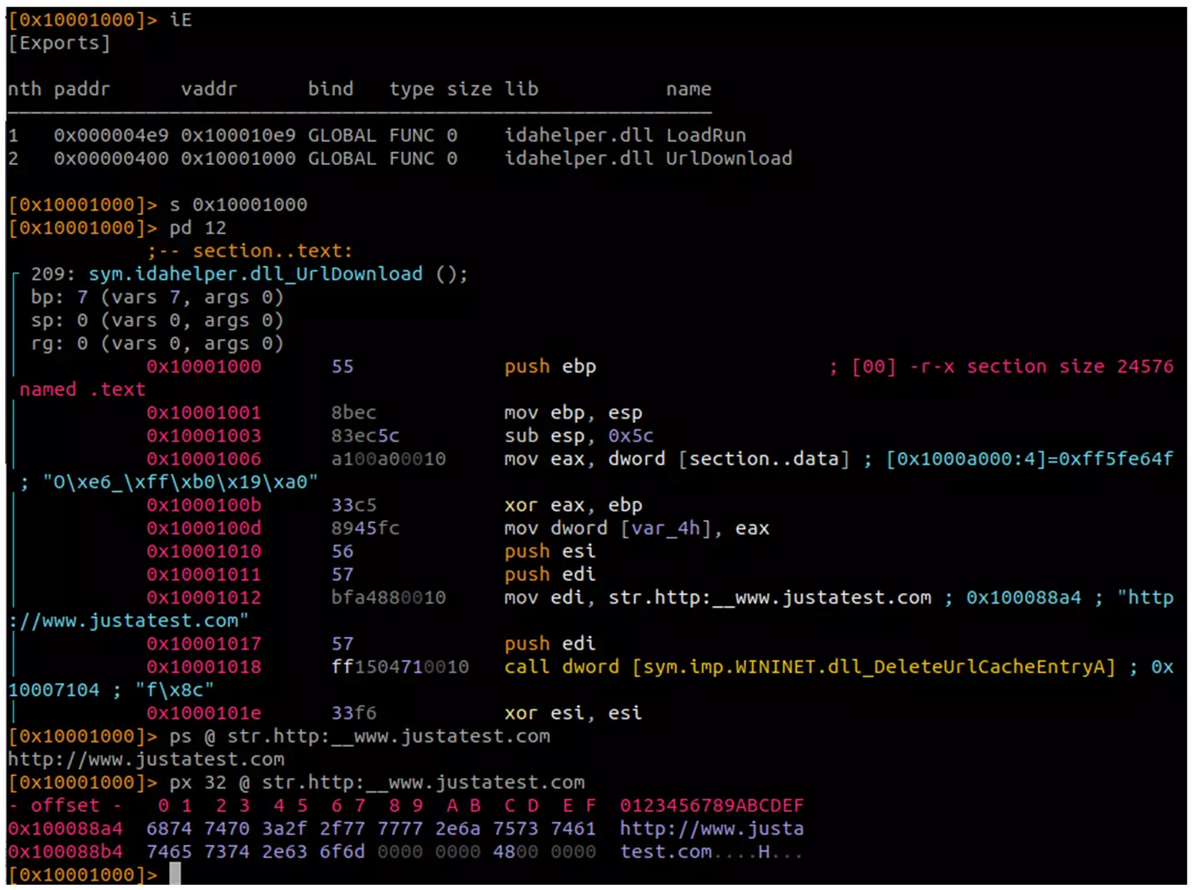Viewport: 1194px width, 890px height.
Task: Click the 'push esi' instruction
Action: [550, 552]
